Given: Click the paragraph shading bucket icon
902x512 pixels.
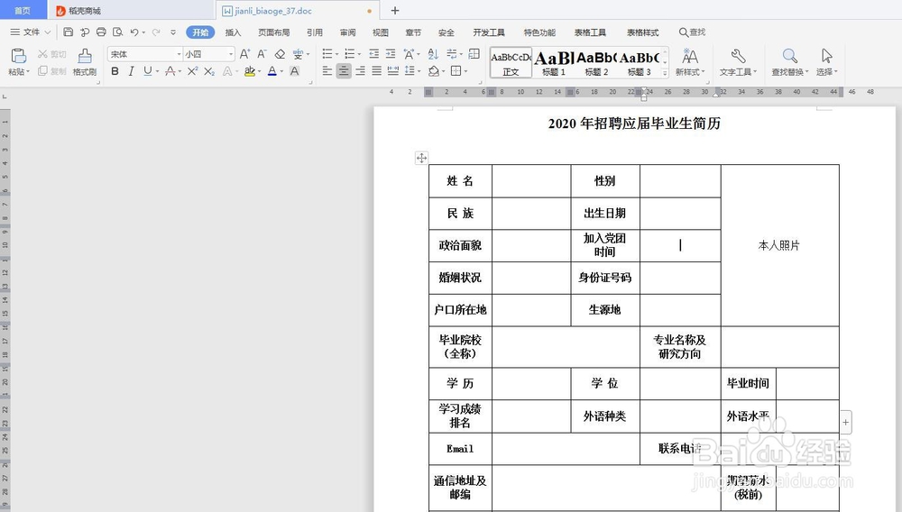Looking at the screenshot, I should (x=434, y=71).
